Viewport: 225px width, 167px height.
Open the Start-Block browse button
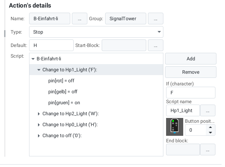pos(155,45)
